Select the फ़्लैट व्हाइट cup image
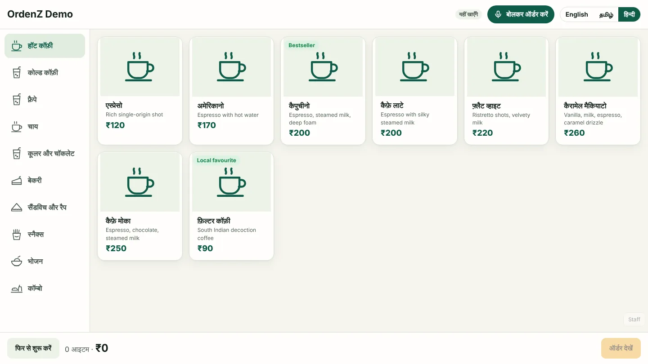648x364 pixels. click(506, 67)
